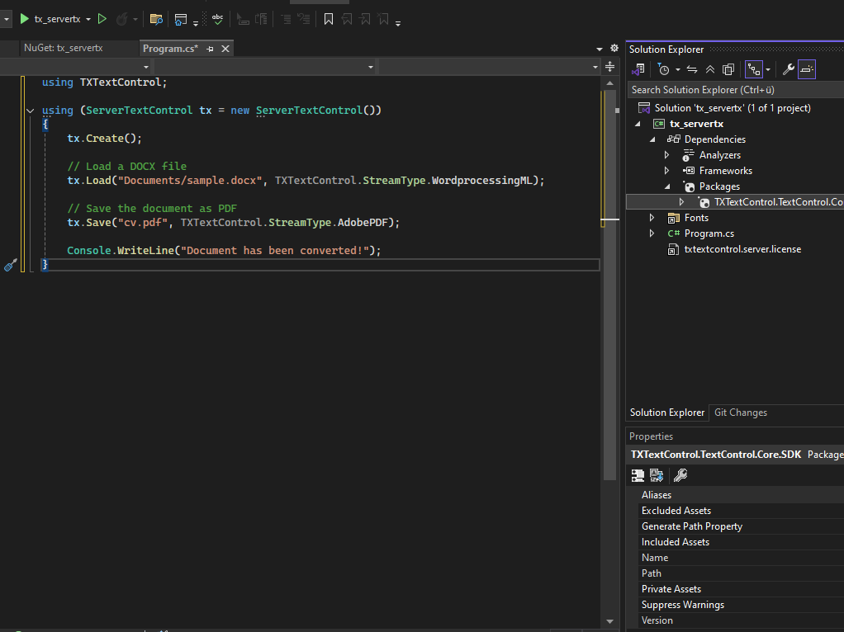The width and height of the screenshot is (844, 632).
Task: Open the tx_servertx startup project dropdown
Action: click(x=88, y=19)
